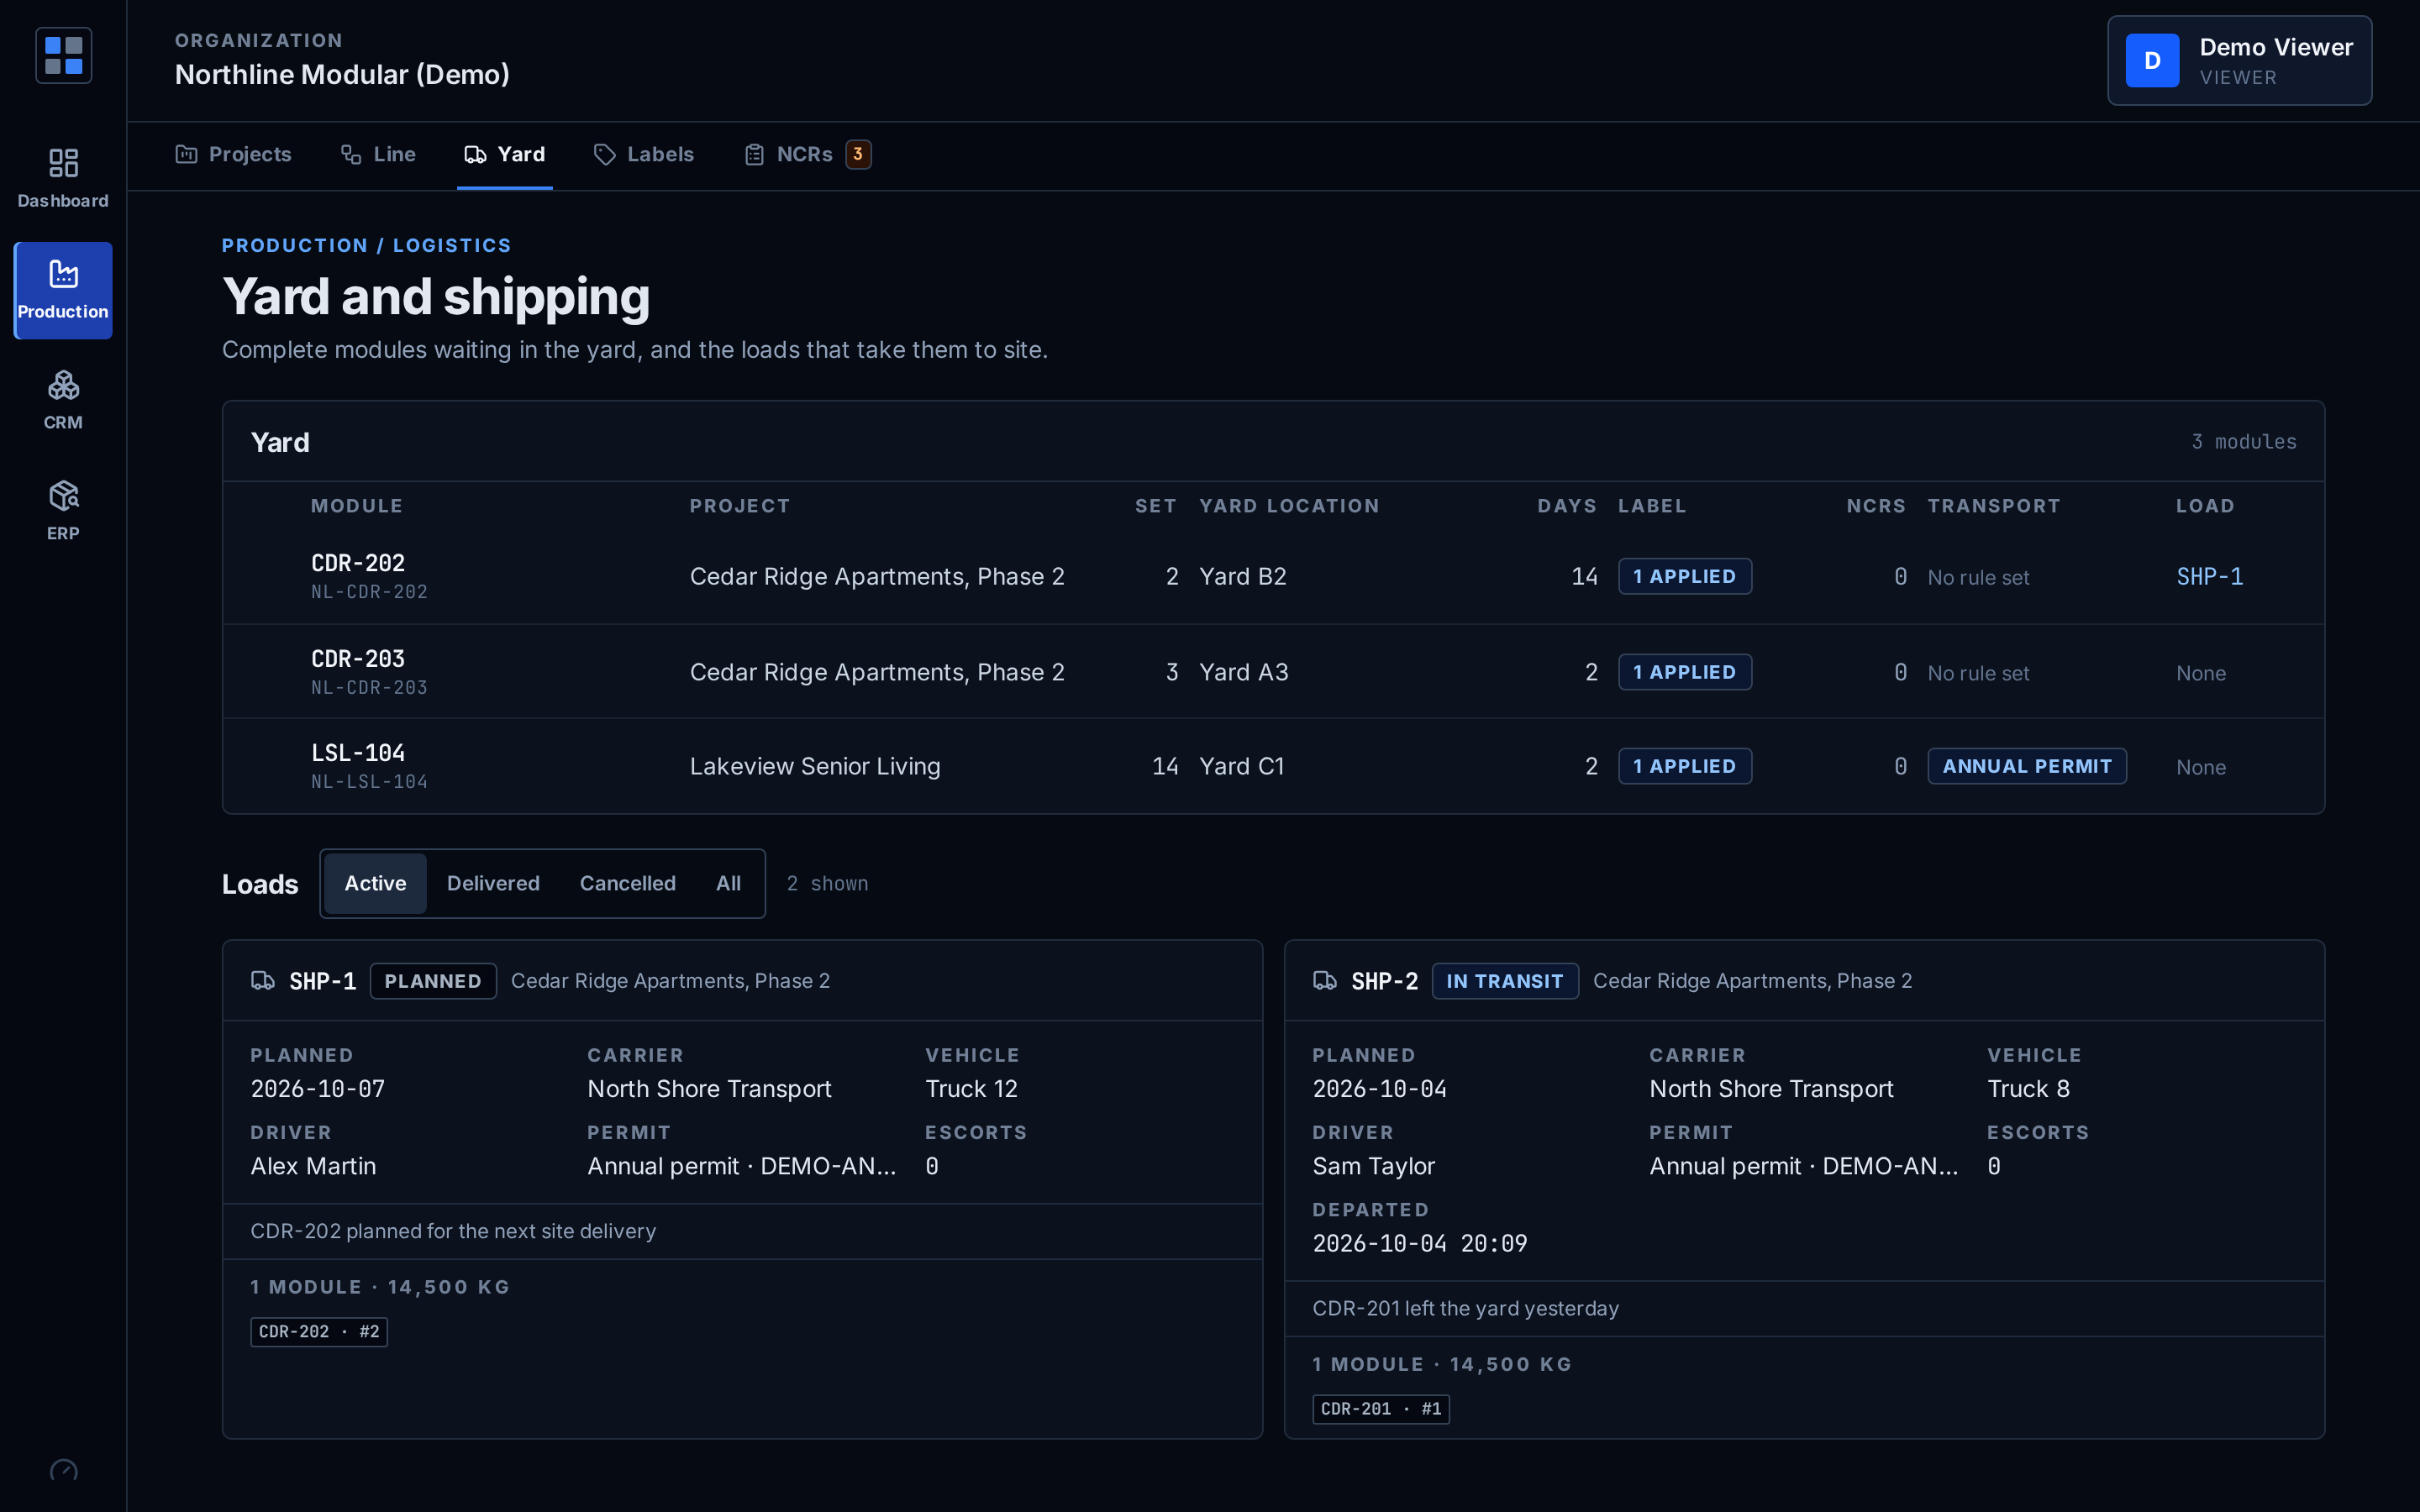Image resolution: width=2420 pixels, height=1512 pixels.
Task: Click the Lakeview Senior Living project cell
Action: (815, 766)
